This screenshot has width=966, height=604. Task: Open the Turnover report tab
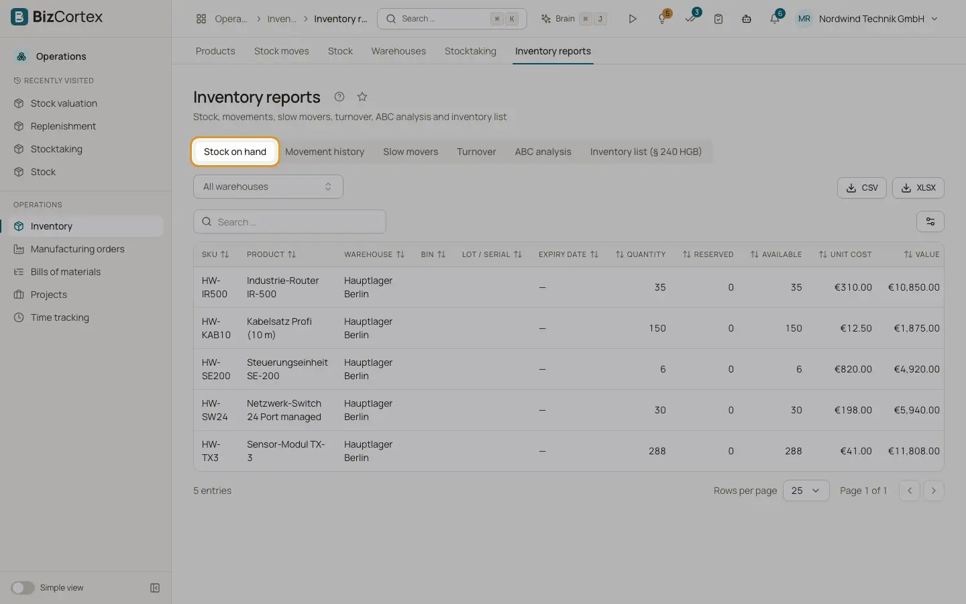click(476, 152)
